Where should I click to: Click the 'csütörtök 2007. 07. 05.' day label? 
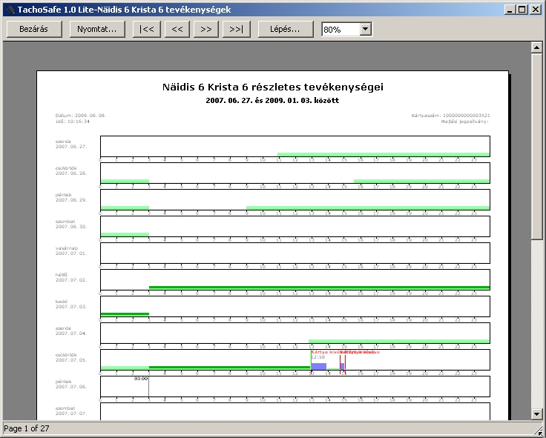coord(71,357)
